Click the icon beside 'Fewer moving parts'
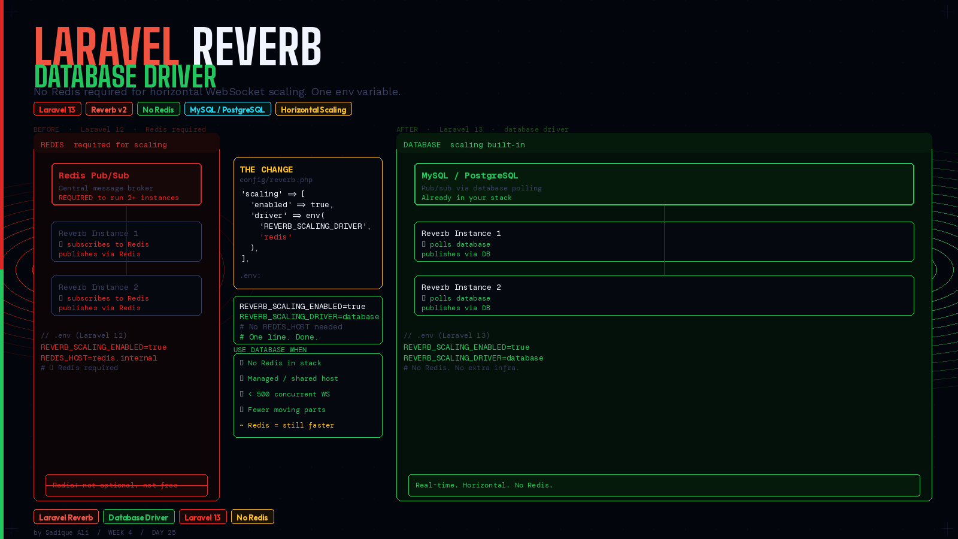The image size is (958, 539). (x=242, y=410)
